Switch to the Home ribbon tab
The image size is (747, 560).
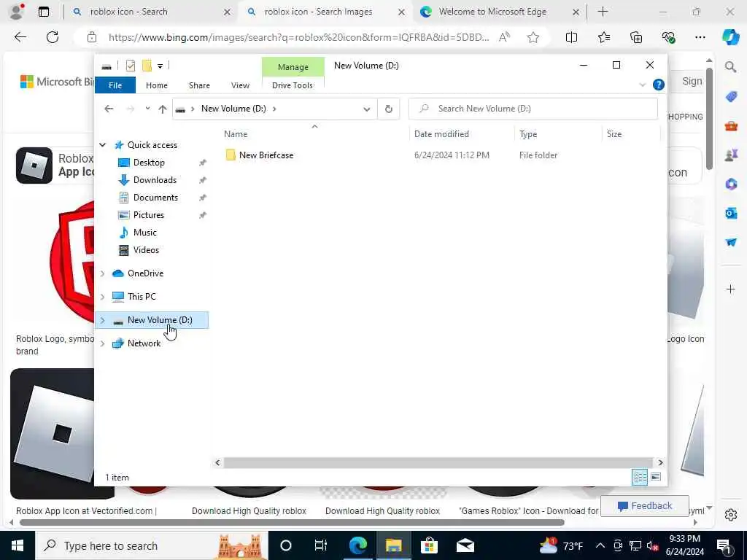click(157, 85)
